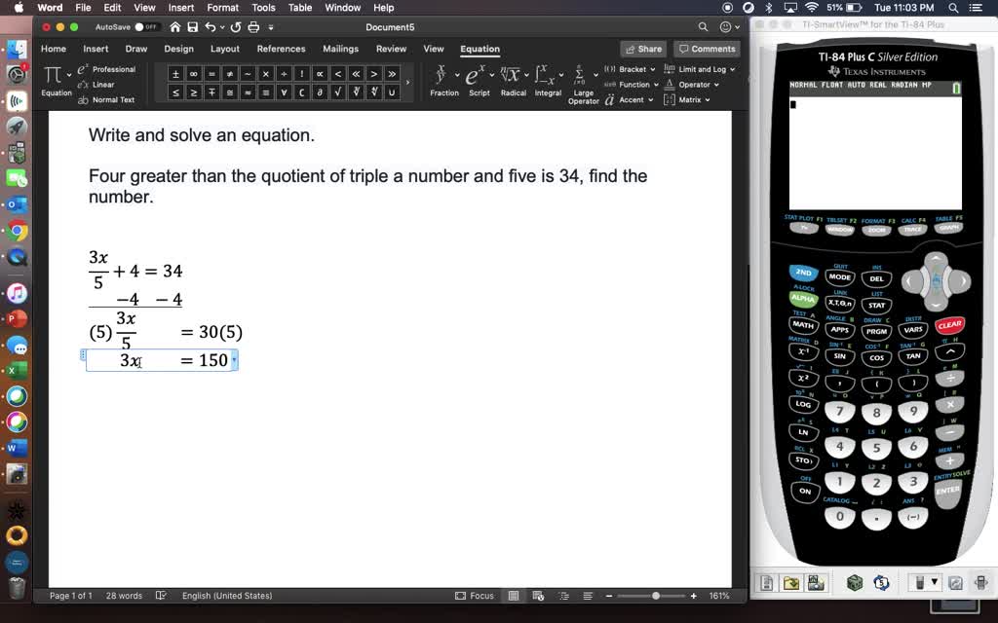Switch to the Home ribbon tab
The image size is (998, 623).
pos(53,49)
